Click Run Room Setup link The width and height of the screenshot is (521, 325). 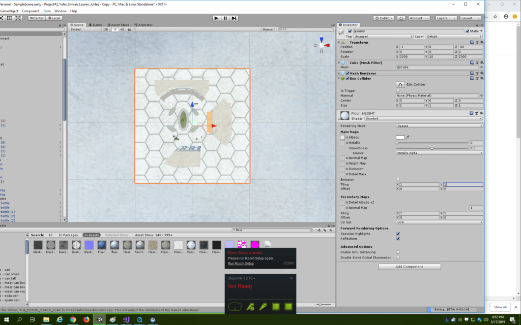pyautogui.click(x=241, y=264)
